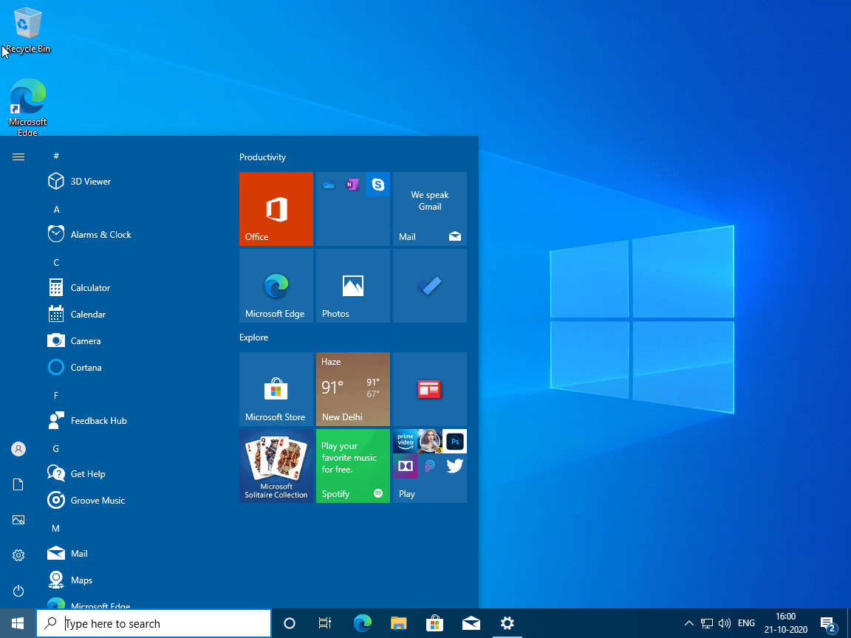This screenshot has width=851, height=638.
Task: Select Microsoft Edge desktop shortcut
Action: pos(27,107)
